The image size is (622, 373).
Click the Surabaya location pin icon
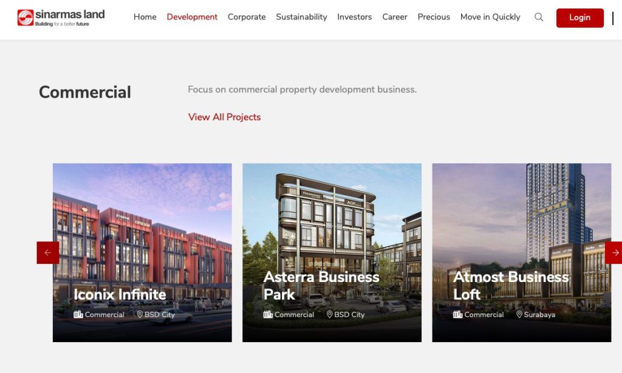pos(519,314)
